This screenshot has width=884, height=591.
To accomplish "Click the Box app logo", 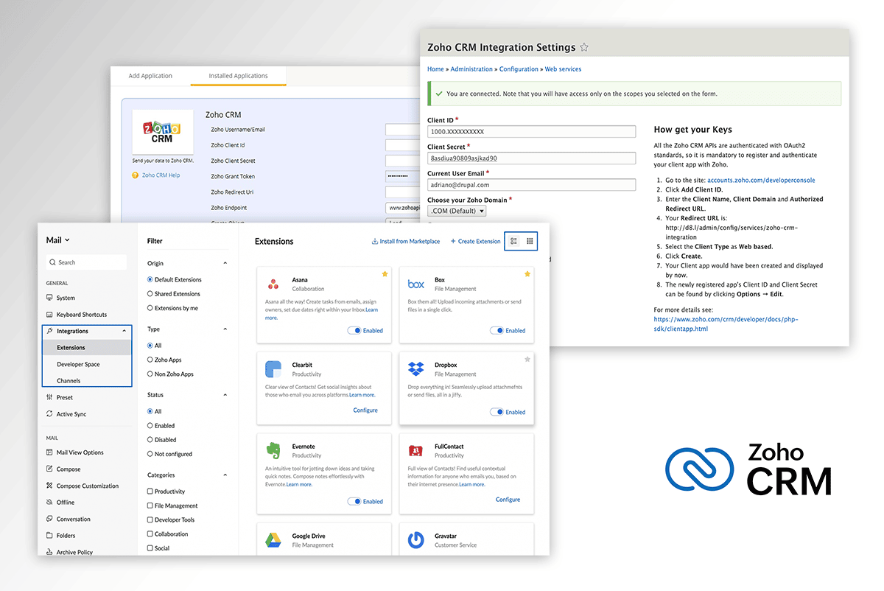I will tap(416, 284).
